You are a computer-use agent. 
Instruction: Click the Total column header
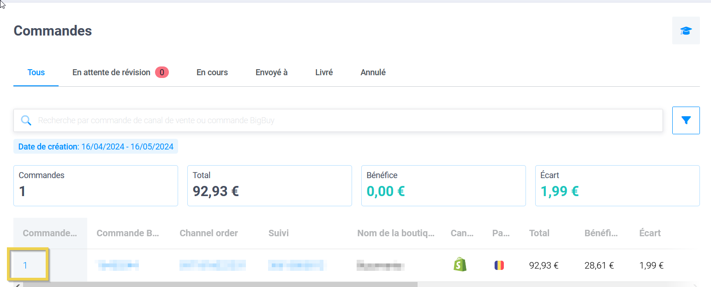[x=539, y=233]
